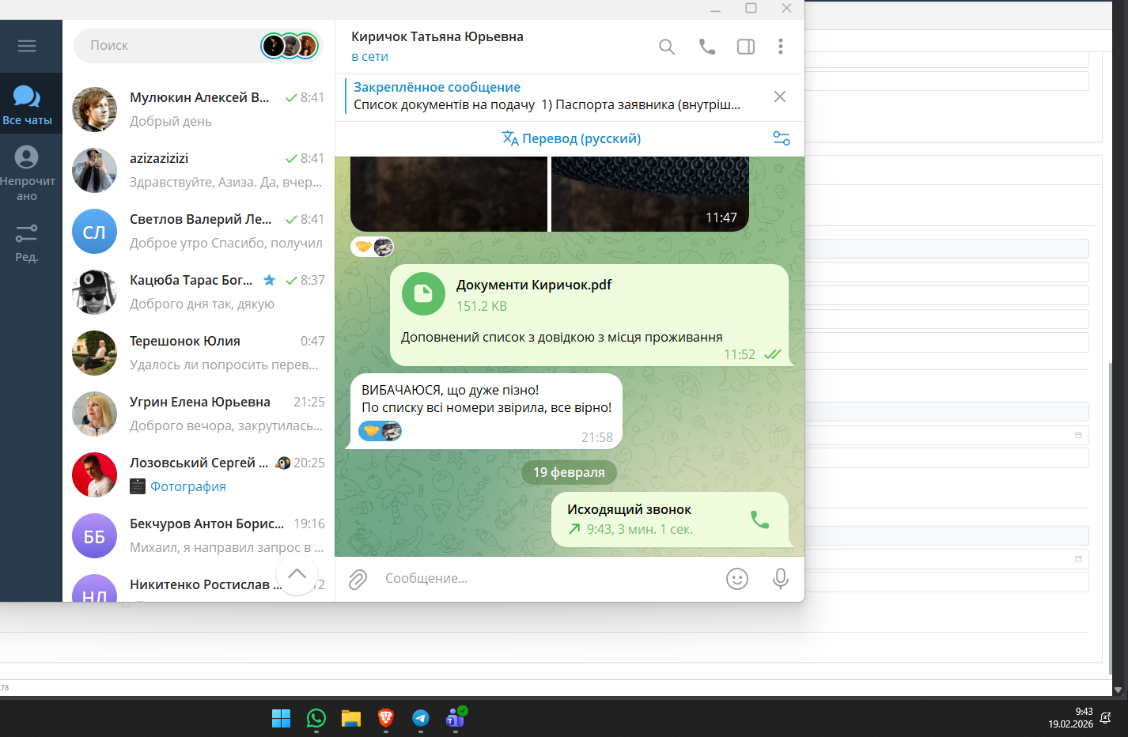
Task: Open the contact name Киричок Татьяна Юрьевна header
Action: [437, 36]
